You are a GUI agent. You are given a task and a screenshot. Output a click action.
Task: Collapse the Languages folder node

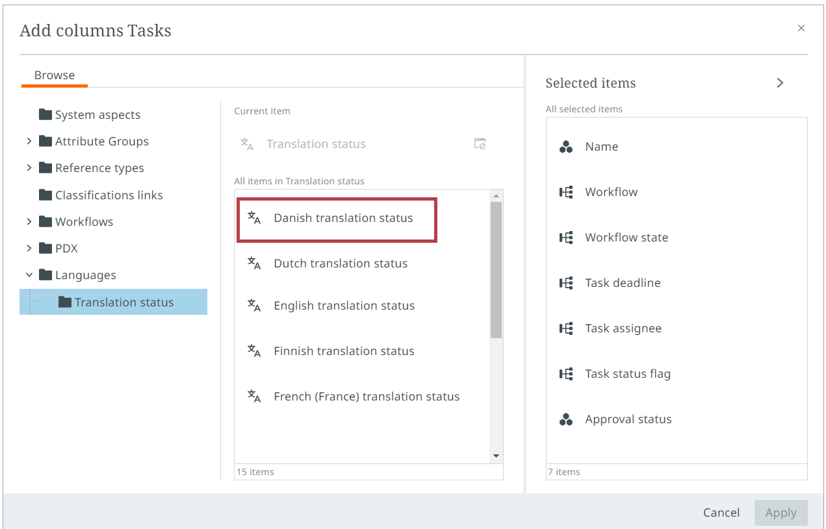point(29,275)
